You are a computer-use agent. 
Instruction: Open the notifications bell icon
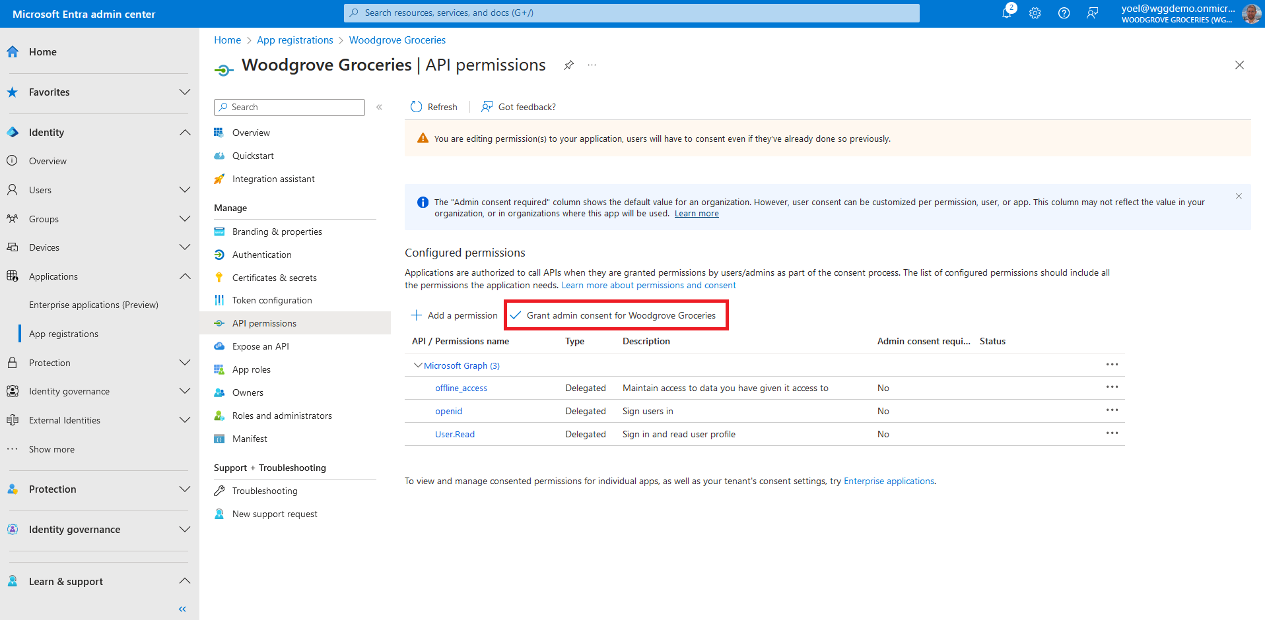pyautogui.click(x=1007, y=13)
